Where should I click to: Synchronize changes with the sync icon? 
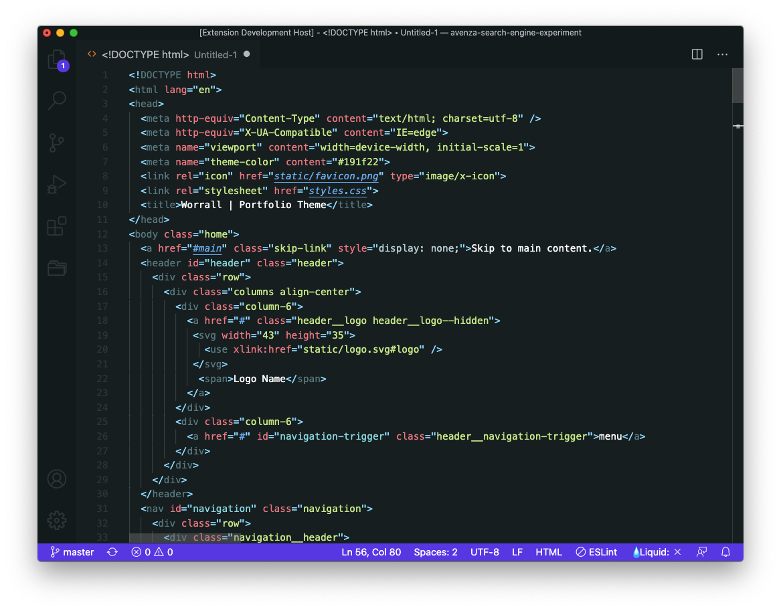pyautogui.click(x=112, y=552)
